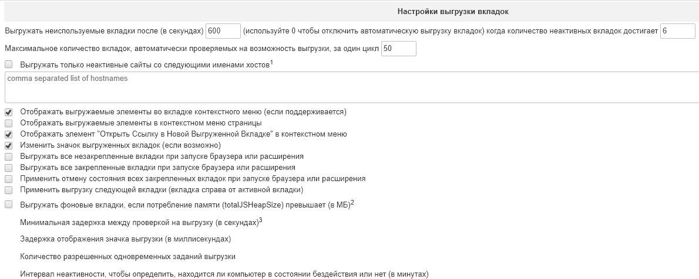The width and height of the screenshot is (699, 279).
Task: Click the "Минимальная задержка между проверкой на выгрузку" label
Action: tap(139, 223)
